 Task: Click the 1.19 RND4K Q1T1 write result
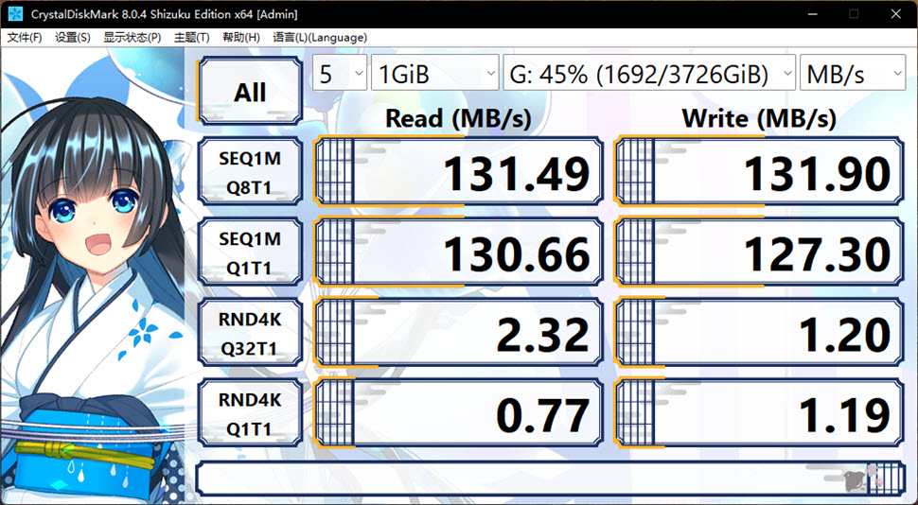coord(759,413)
